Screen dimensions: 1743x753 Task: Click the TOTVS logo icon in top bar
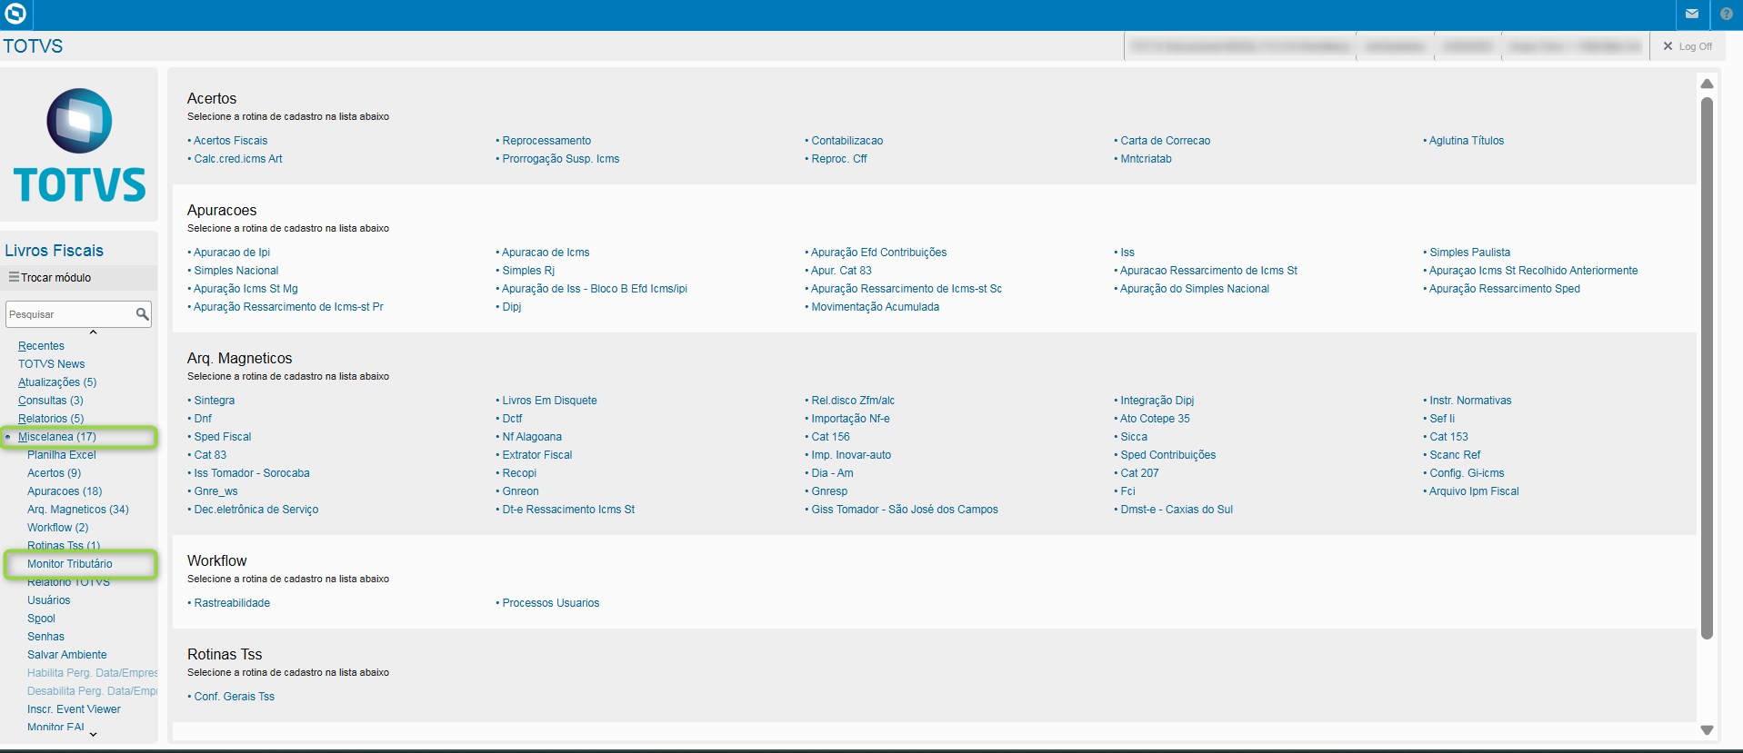click(x=15, y=14)
